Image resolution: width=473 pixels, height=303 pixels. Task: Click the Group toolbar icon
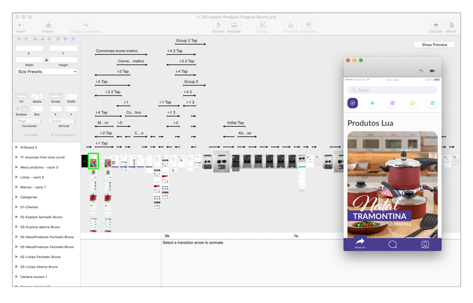(x=262, y=25)
